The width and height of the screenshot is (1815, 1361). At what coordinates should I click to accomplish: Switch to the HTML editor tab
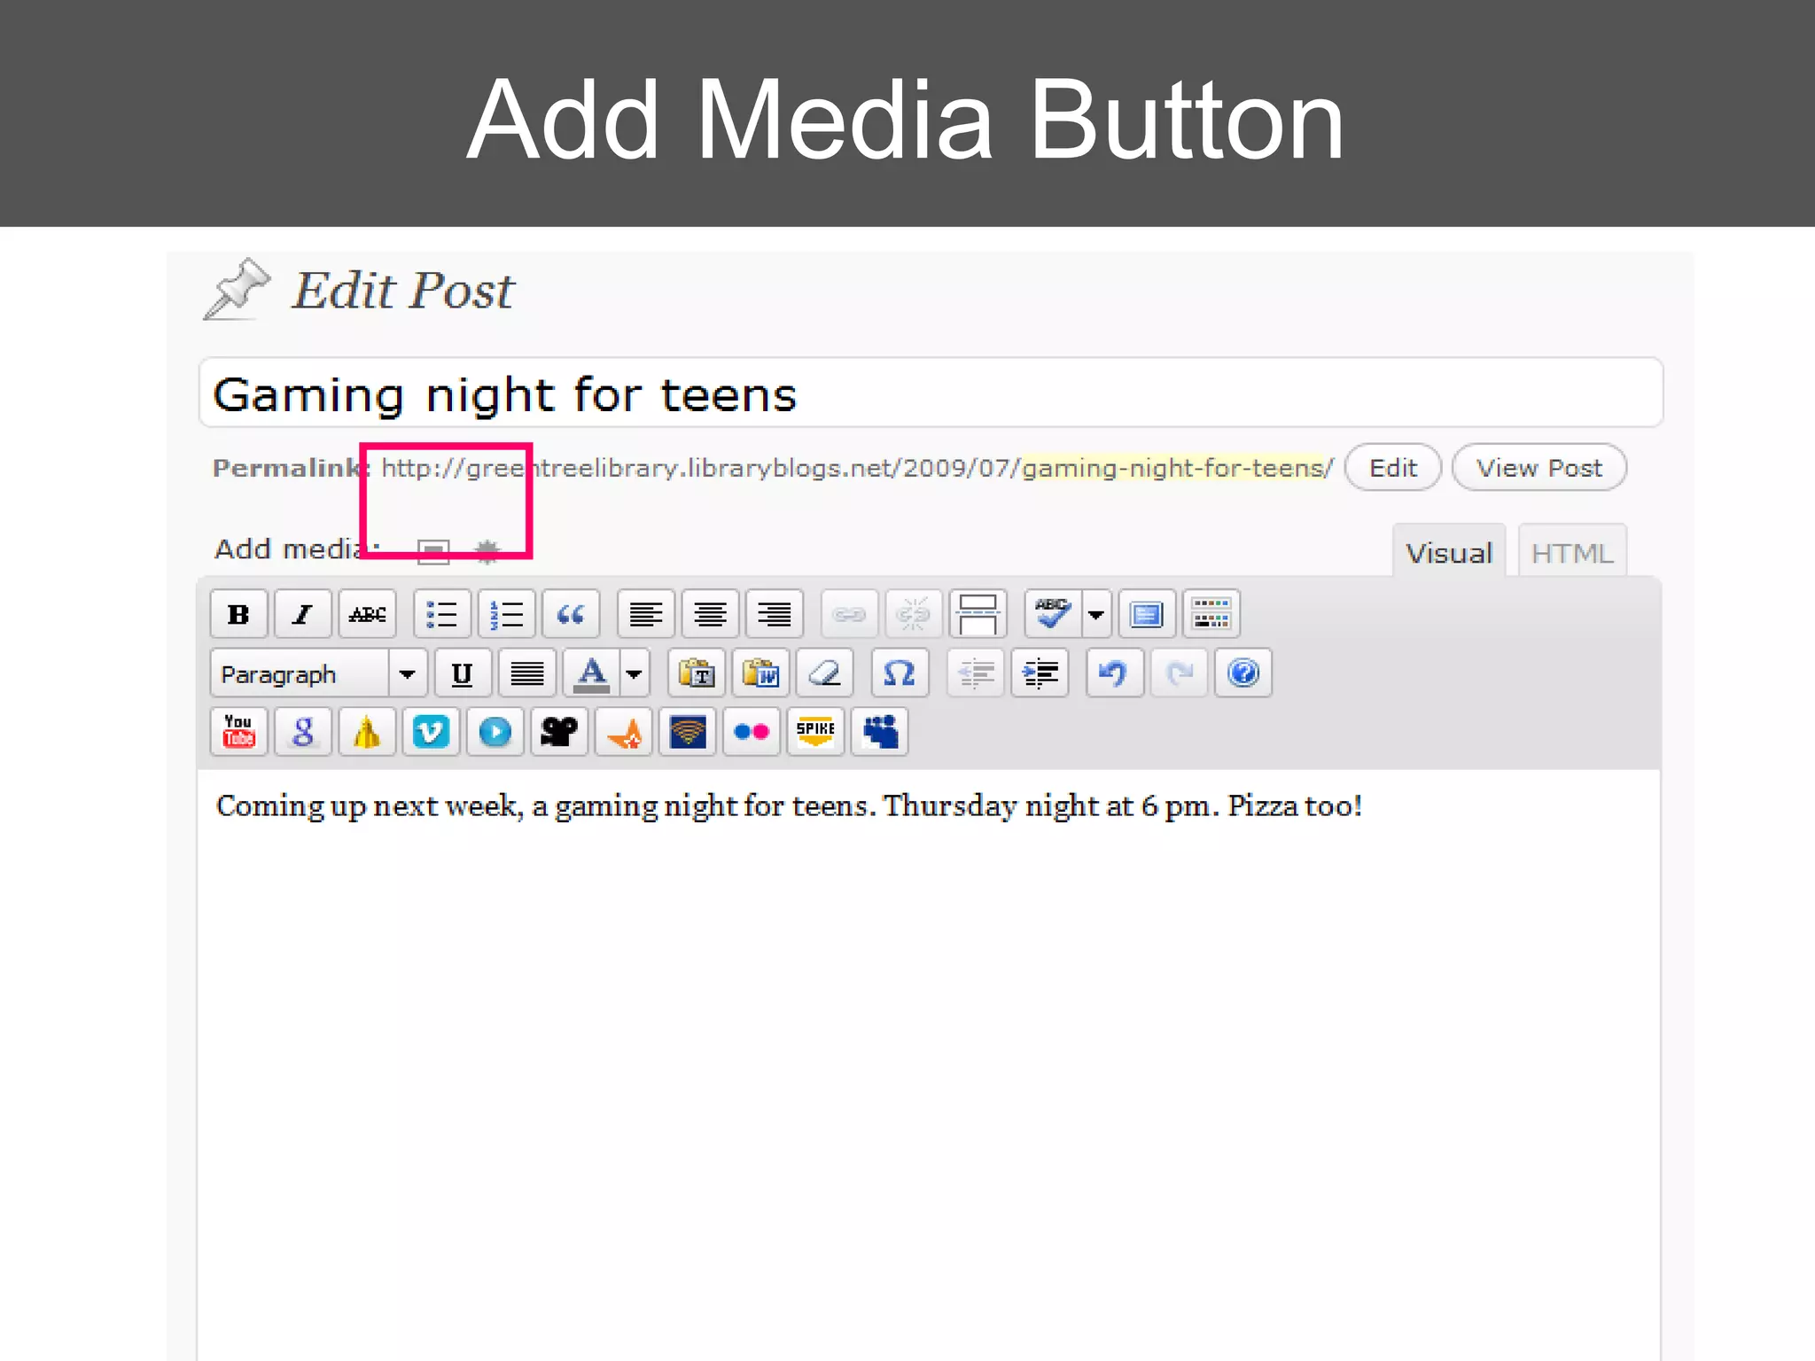1572,552
